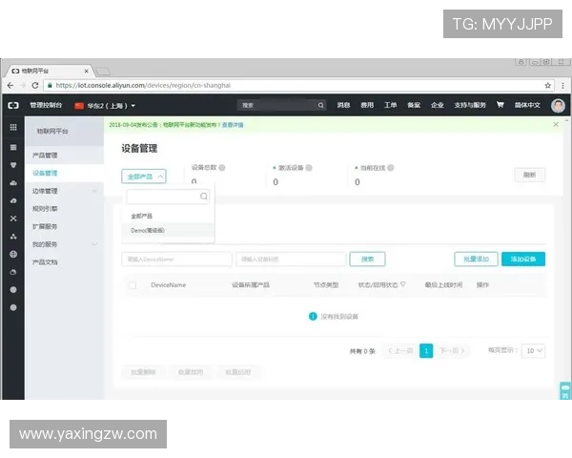Click the magnifier inside the product dropdown

[204, 197]
